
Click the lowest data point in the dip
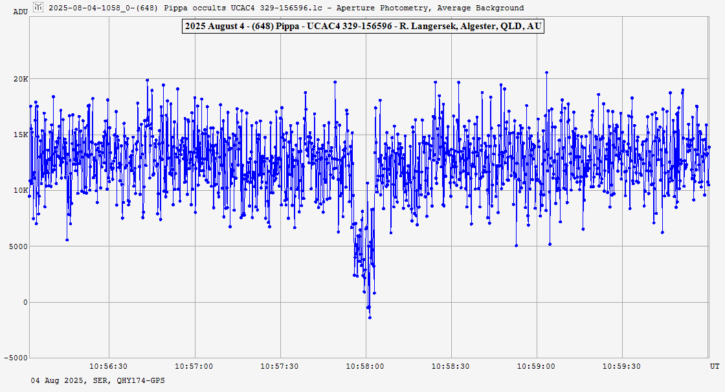coord(370,318)
